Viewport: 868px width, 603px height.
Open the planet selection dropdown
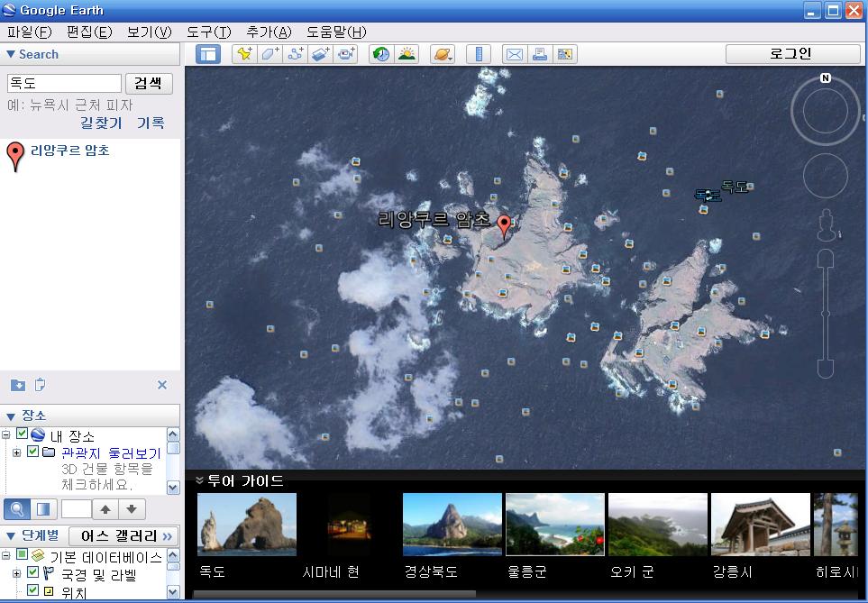coord(442,54)
